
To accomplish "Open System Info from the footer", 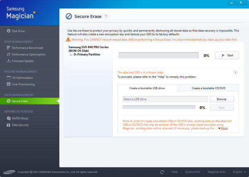I will tap(193, 172).
